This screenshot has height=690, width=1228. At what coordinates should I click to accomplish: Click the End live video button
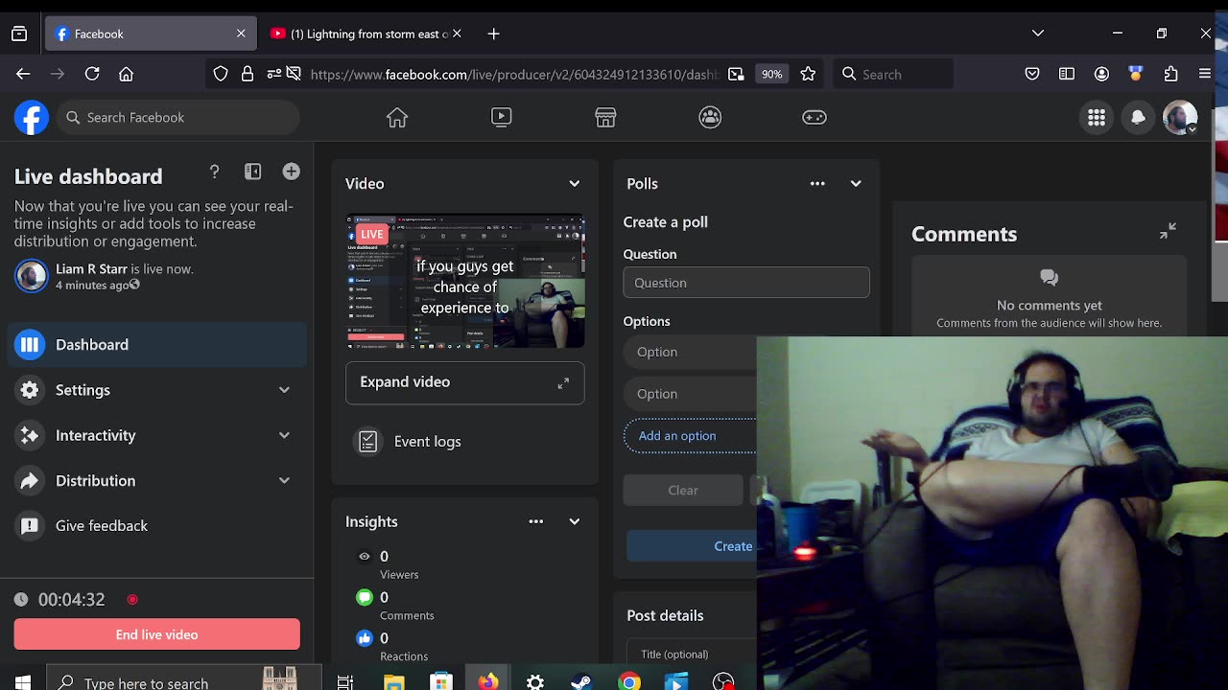157,634
